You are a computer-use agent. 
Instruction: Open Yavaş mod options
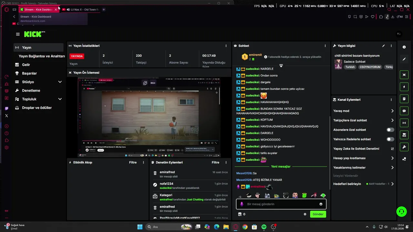(364, 111)
